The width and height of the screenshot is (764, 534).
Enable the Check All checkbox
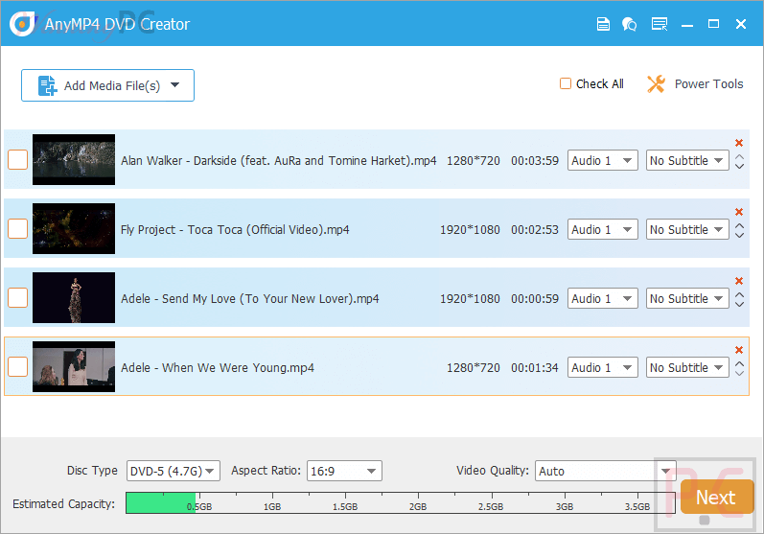click(566, 83)
